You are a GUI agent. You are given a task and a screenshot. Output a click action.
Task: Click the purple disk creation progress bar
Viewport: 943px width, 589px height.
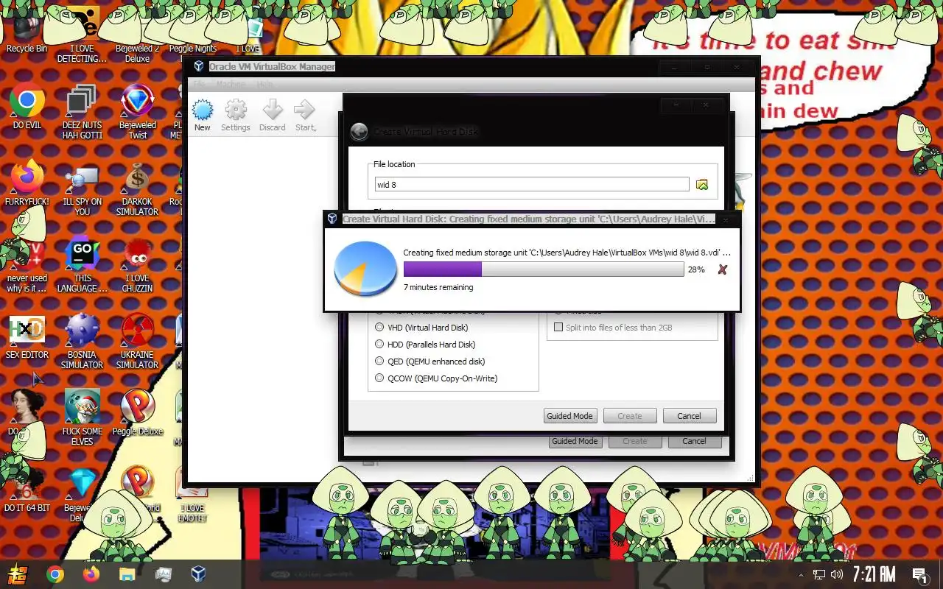coord(544,269)
